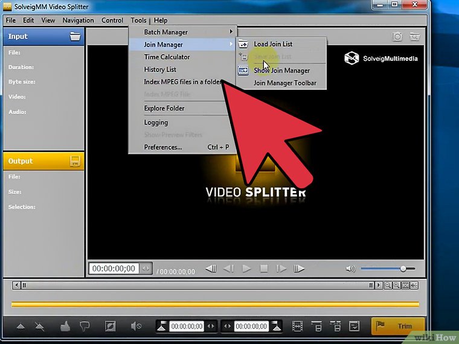Viewport: 459px width, 344px height.
Task: Select Time Calculator from Tools menu
Action: coord(167,57)
